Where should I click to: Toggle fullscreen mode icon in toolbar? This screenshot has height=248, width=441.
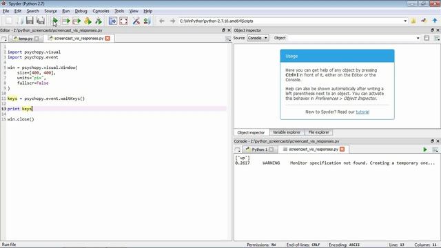[124, 21]
